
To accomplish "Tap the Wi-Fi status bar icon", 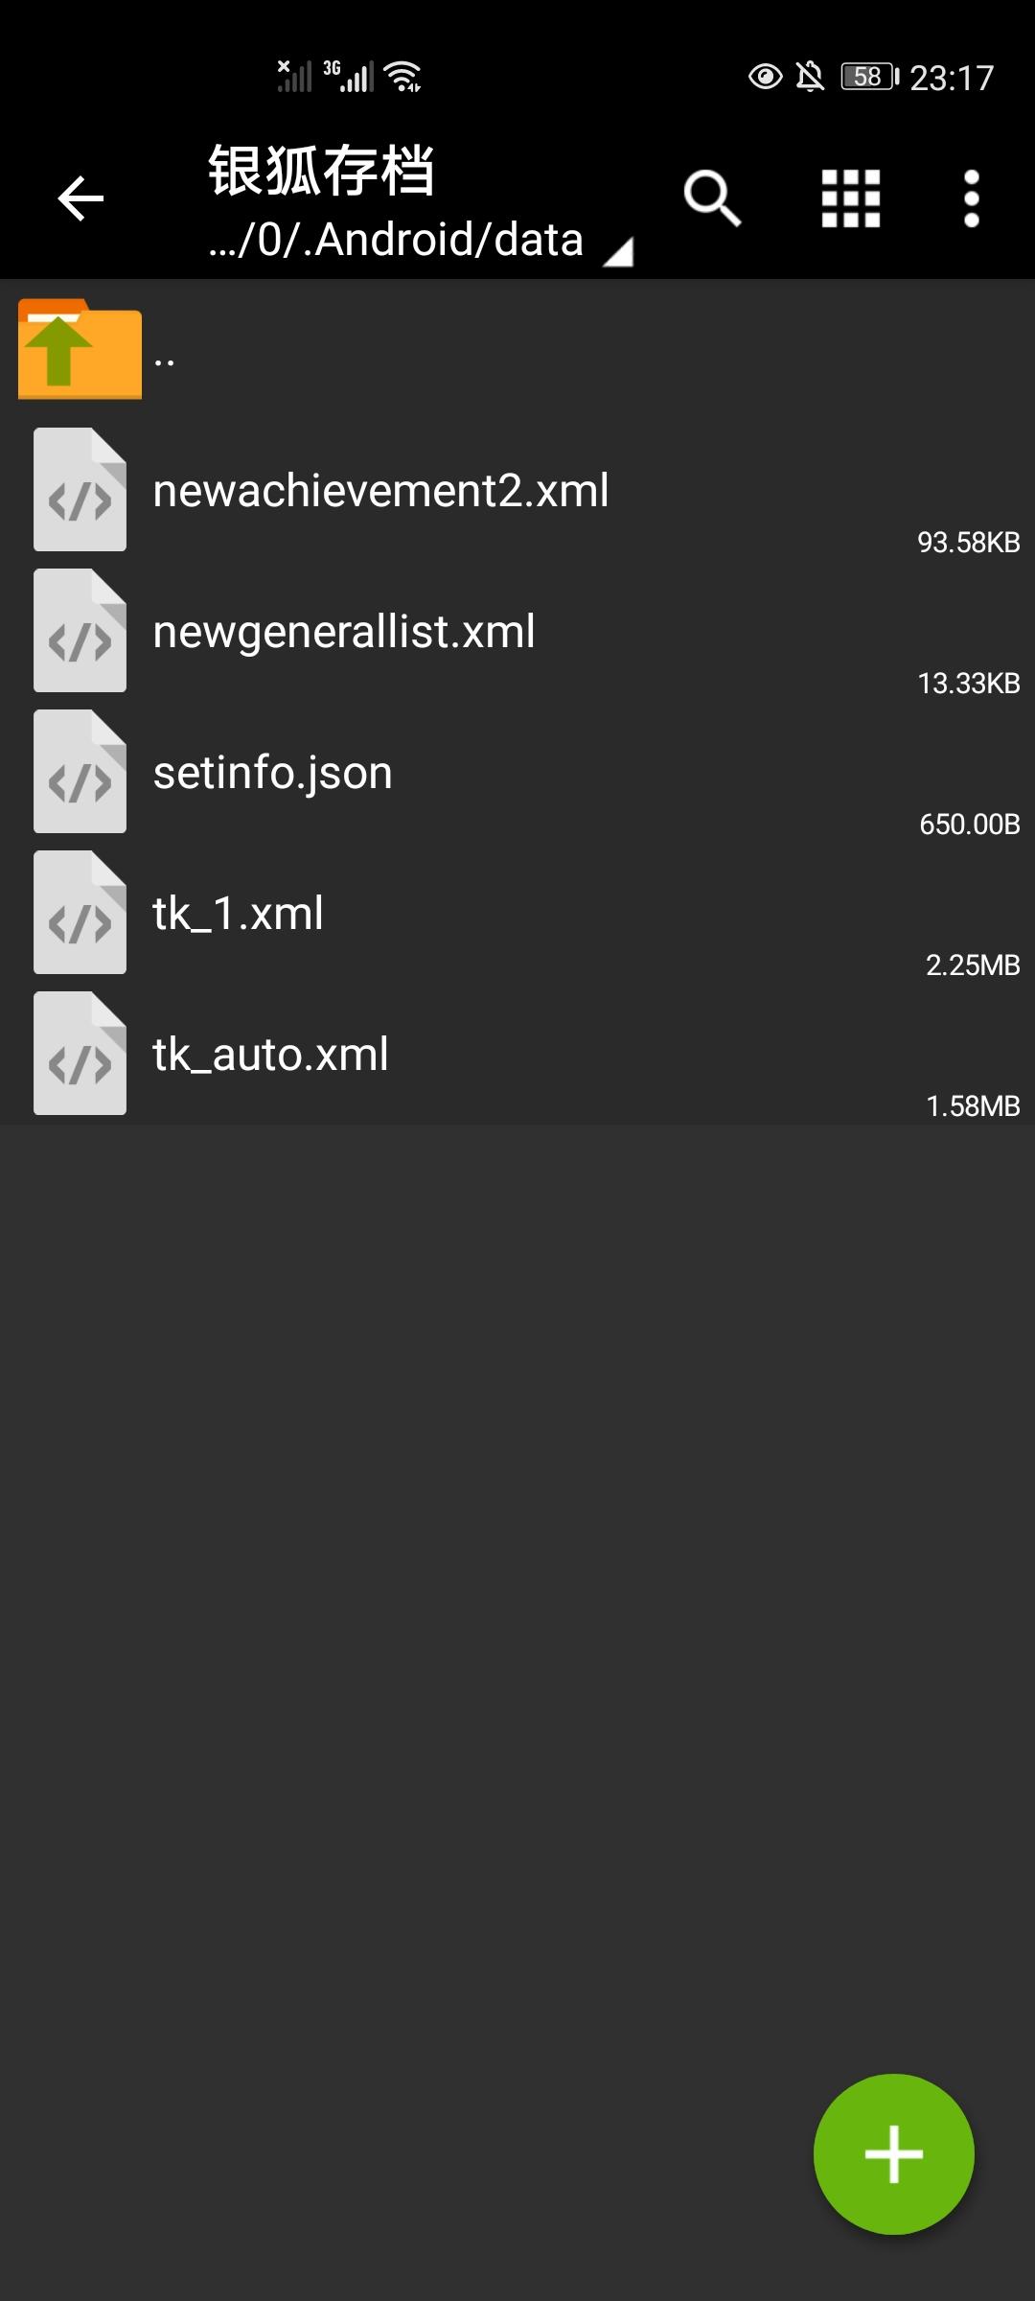I will (x=402, y=76).
